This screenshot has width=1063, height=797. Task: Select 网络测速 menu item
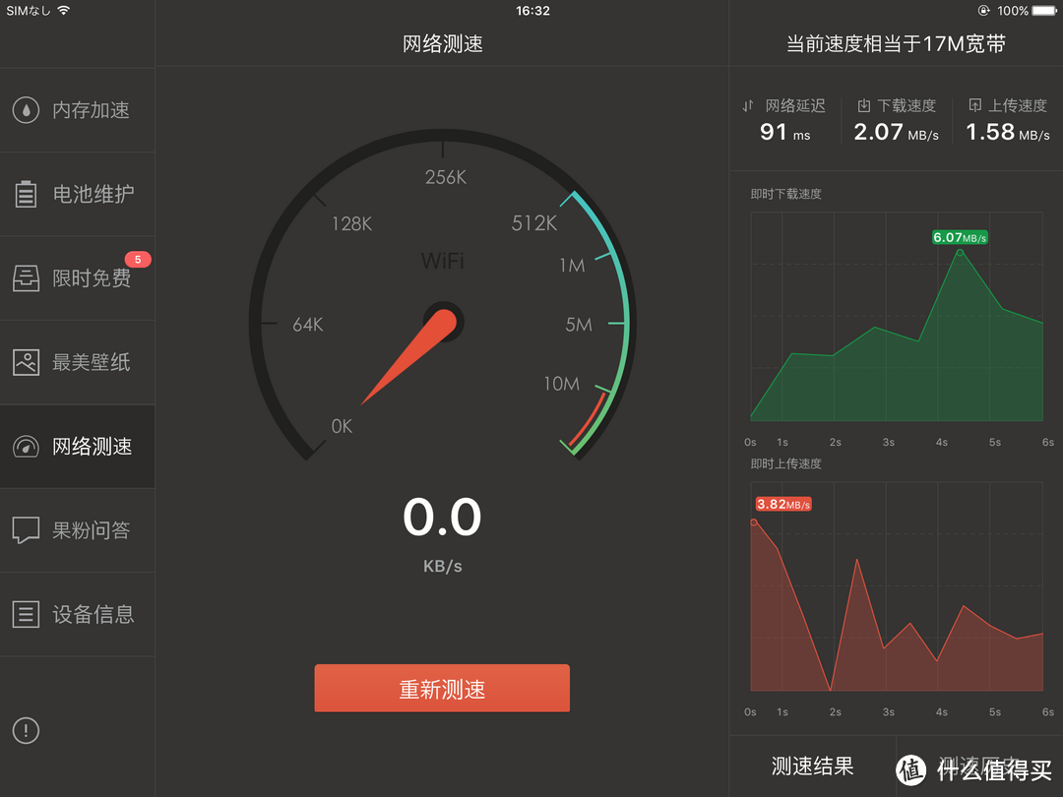tap(78, 446)
